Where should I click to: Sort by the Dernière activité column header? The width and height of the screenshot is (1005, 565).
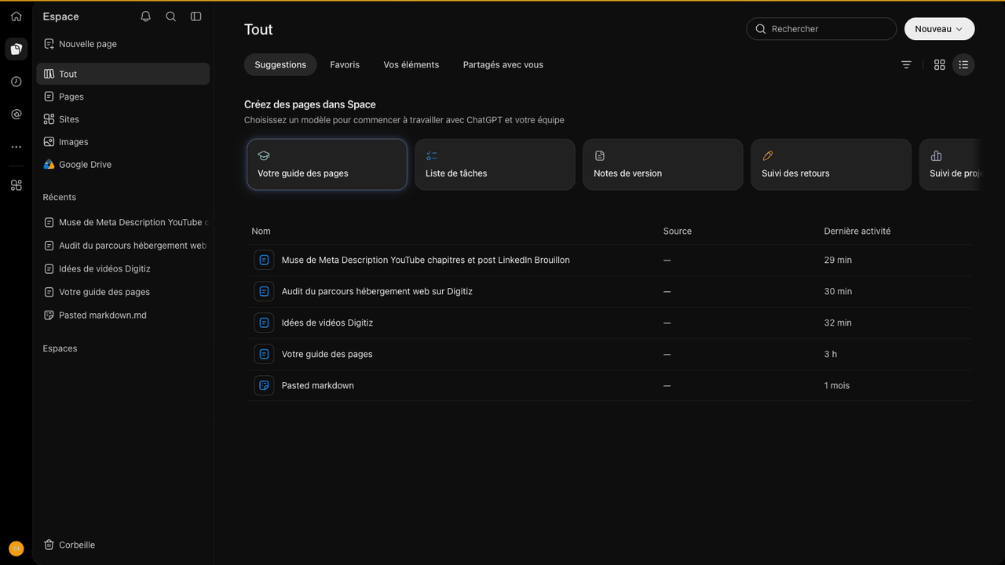click(857, 231)
